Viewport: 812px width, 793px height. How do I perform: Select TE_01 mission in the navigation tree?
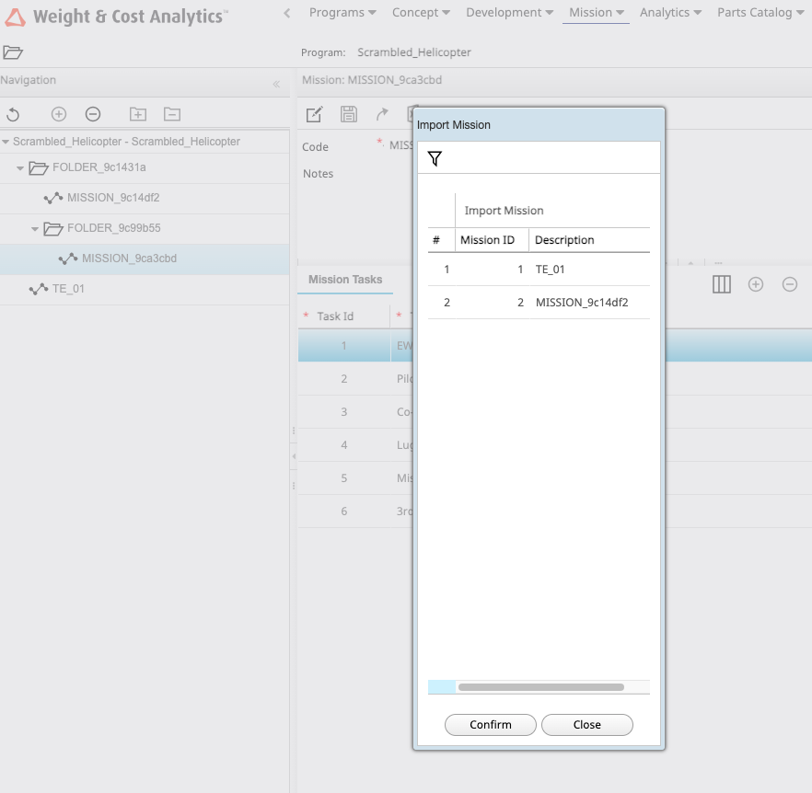pyautogui.click(x=70, y=289)
